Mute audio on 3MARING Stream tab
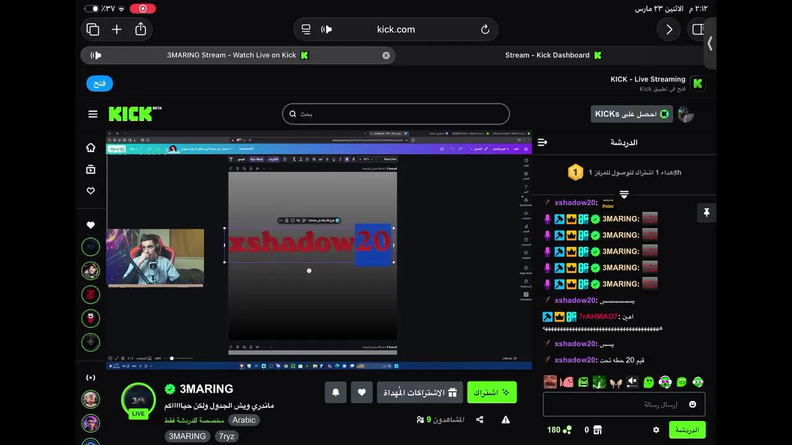 tap(96, 55)
